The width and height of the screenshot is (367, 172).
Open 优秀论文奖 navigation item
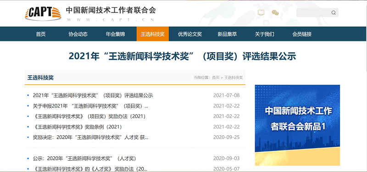tap(190, 34)
